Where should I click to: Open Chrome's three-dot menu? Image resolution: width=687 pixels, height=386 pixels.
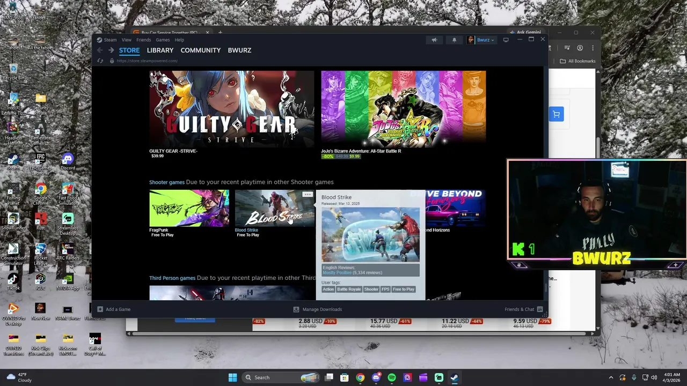592,48
